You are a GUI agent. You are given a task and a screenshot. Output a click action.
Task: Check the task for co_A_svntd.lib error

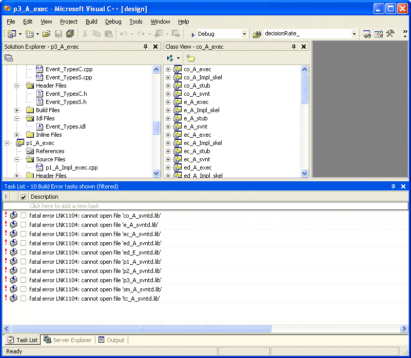(x=23, y=216)
